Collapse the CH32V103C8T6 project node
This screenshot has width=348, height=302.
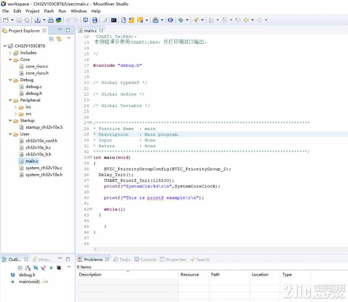[x=5, y=46]
